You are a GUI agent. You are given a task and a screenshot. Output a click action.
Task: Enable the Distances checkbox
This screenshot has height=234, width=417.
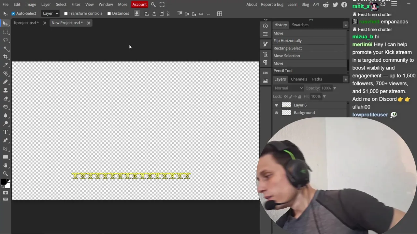109,14
